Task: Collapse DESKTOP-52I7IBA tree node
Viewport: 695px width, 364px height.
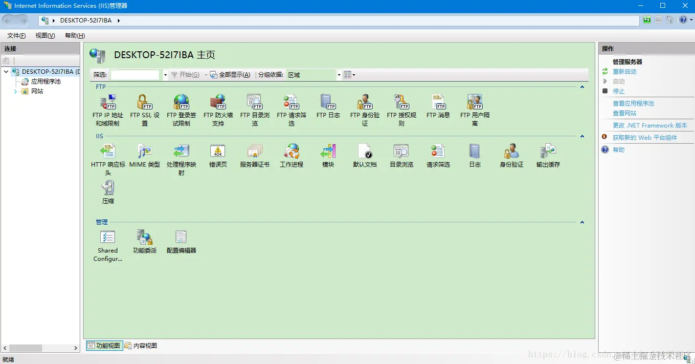Action: tap(6, 72)
